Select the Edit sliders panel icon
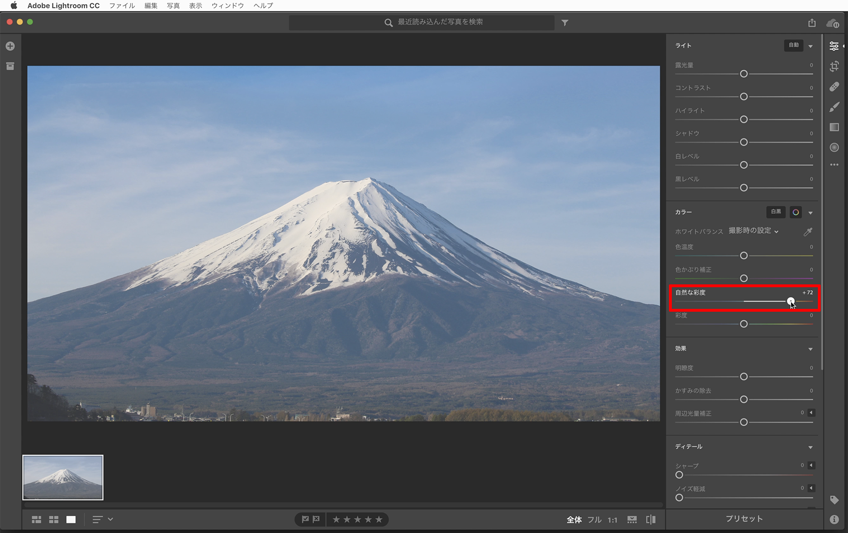Image resolution: width=848 pixels, height=533 pixels. (x=834, y=46)
